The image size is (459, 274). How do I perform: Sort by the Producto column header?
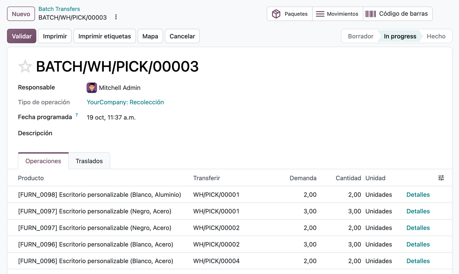31,178
